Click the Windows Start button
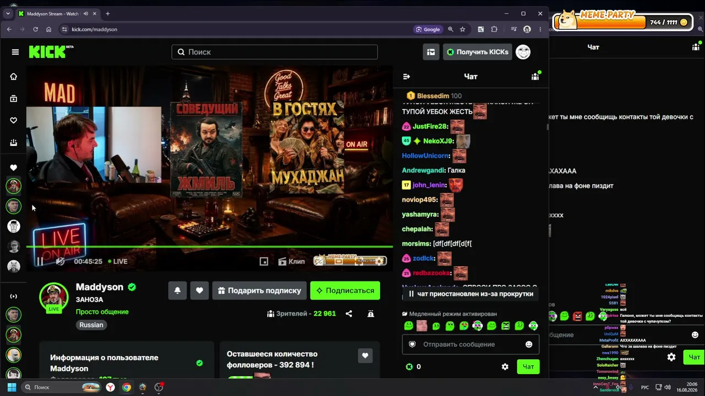 [12, 387]
